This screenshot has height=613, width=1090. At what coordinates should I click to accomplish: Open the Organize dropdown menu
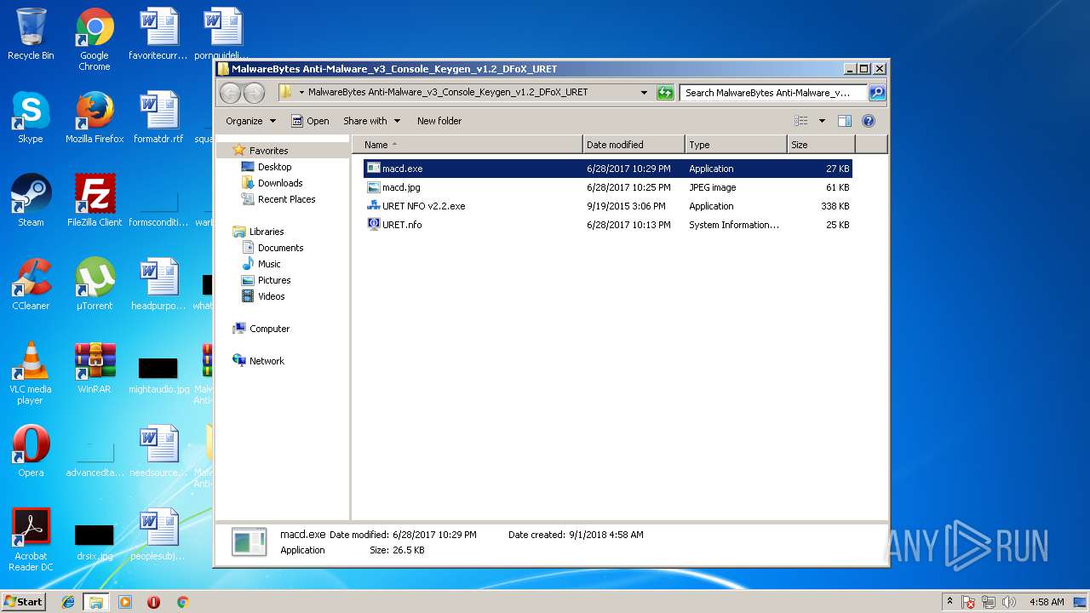tap(251, 121)
